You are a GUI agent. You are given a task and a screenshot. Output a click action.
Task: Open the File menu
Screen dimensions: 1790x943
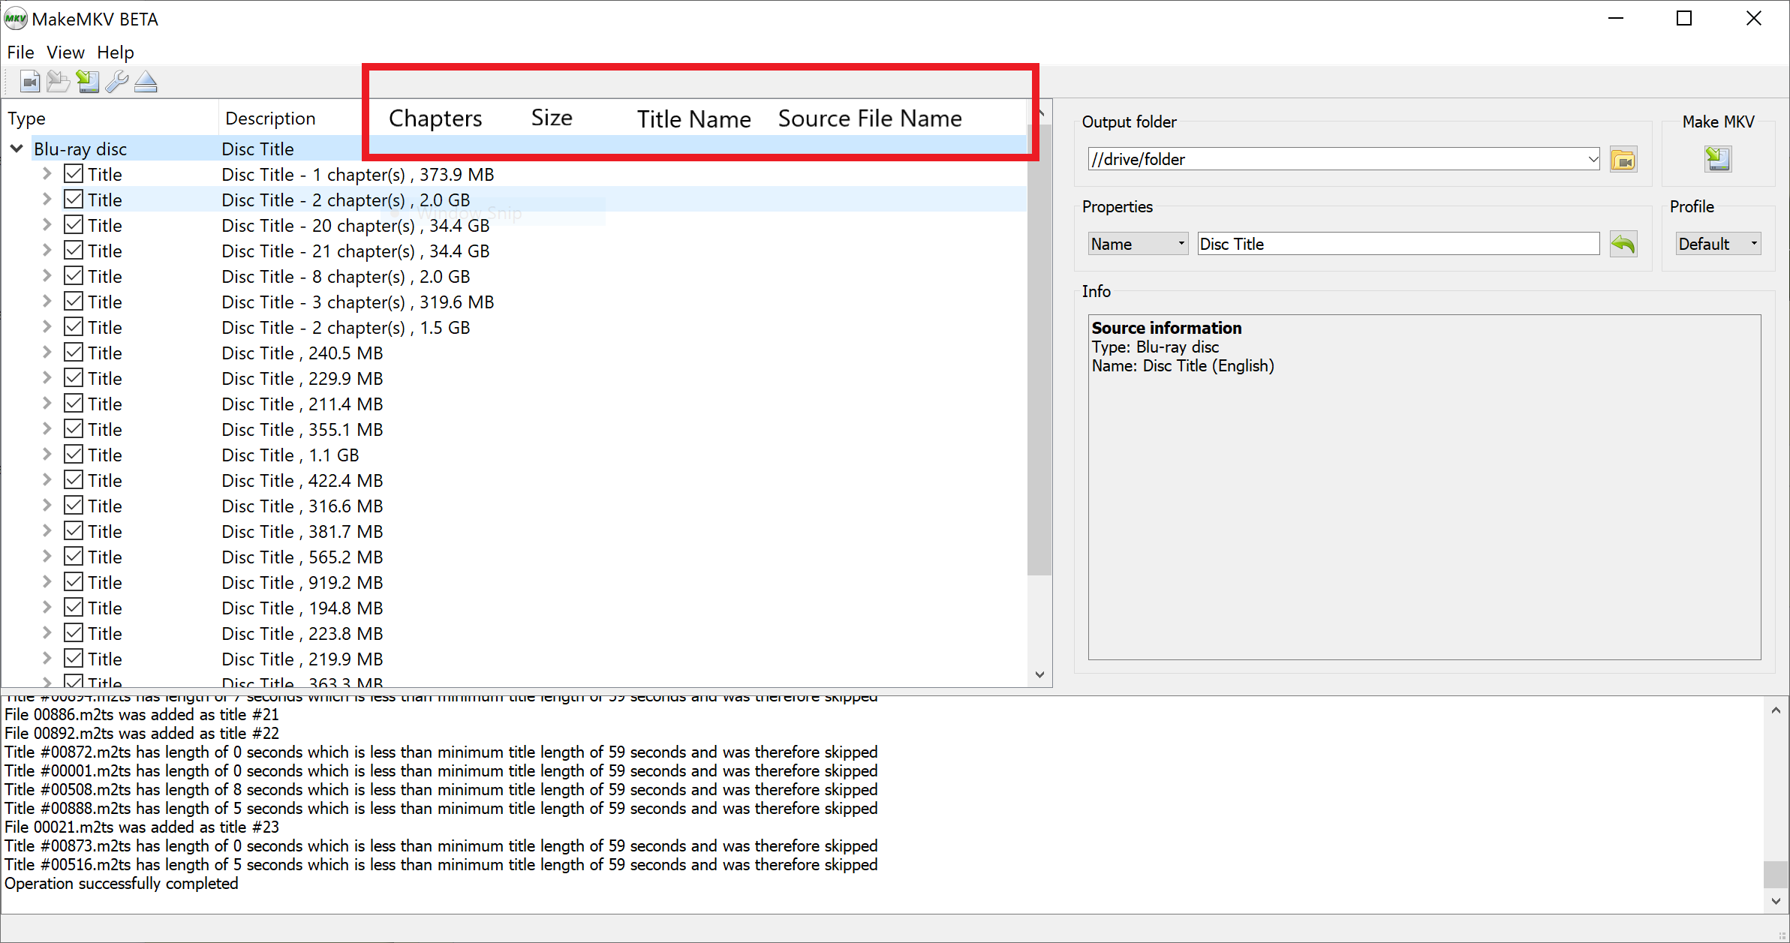pyautogui.click(x=20, y=53)
